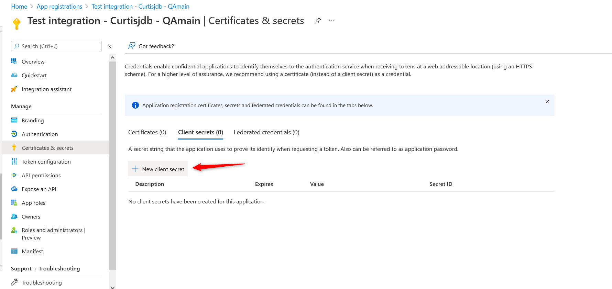Open the Federated credentials (0) tab

click(266, 132)
